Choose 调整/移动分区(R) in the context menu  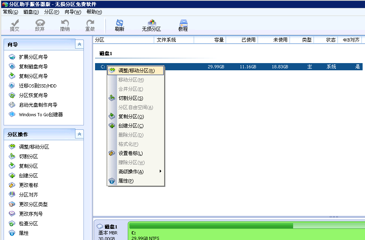coord(136,71)
